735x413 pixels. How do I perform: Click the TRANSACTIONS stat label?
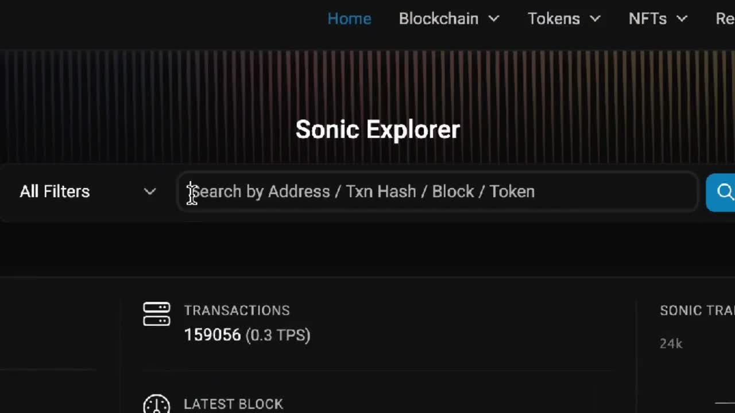tap(237, 310)
